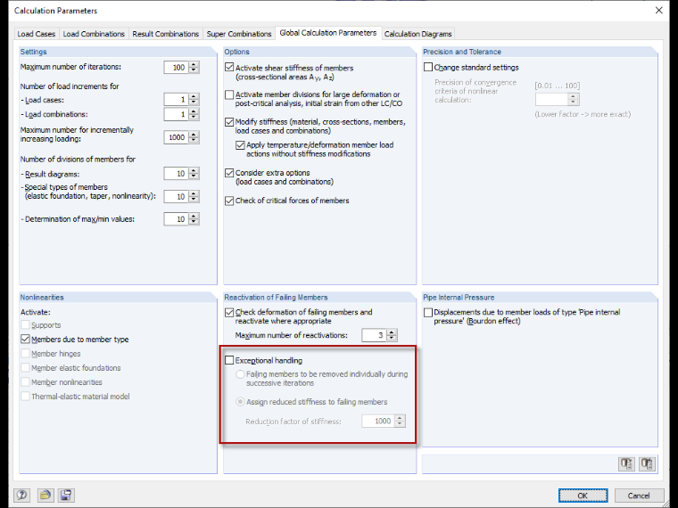Click the Supports nonlinearity checkbox

point(26,325)
